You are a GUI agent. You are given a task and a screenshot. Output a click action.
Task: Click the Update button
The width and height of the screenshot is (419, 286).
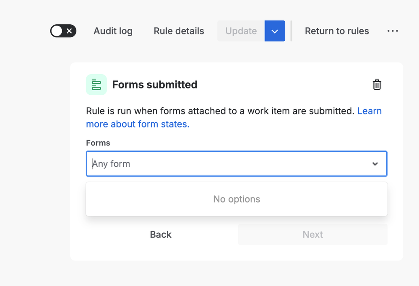pyautogui.click(x=241, y=31)
